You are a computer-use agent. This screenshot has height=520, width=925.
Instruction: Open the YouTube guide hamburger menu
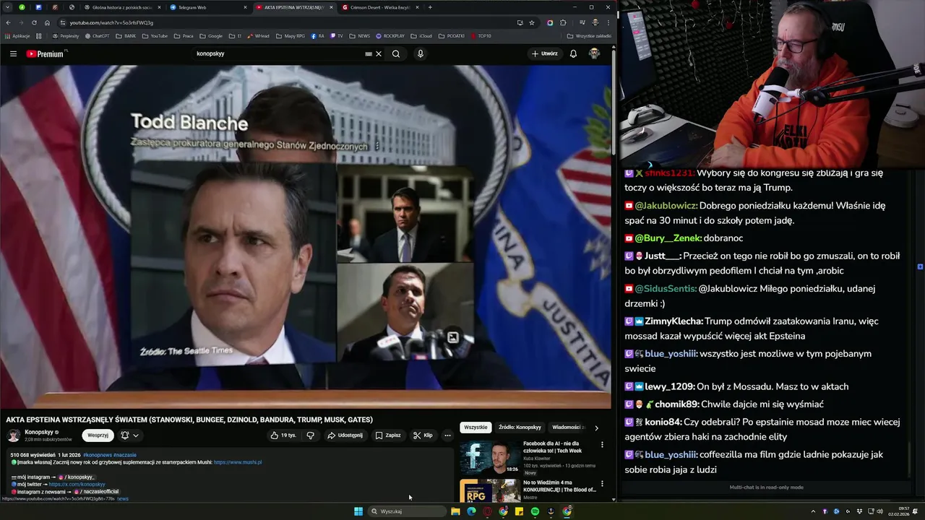tap(13, 53)
